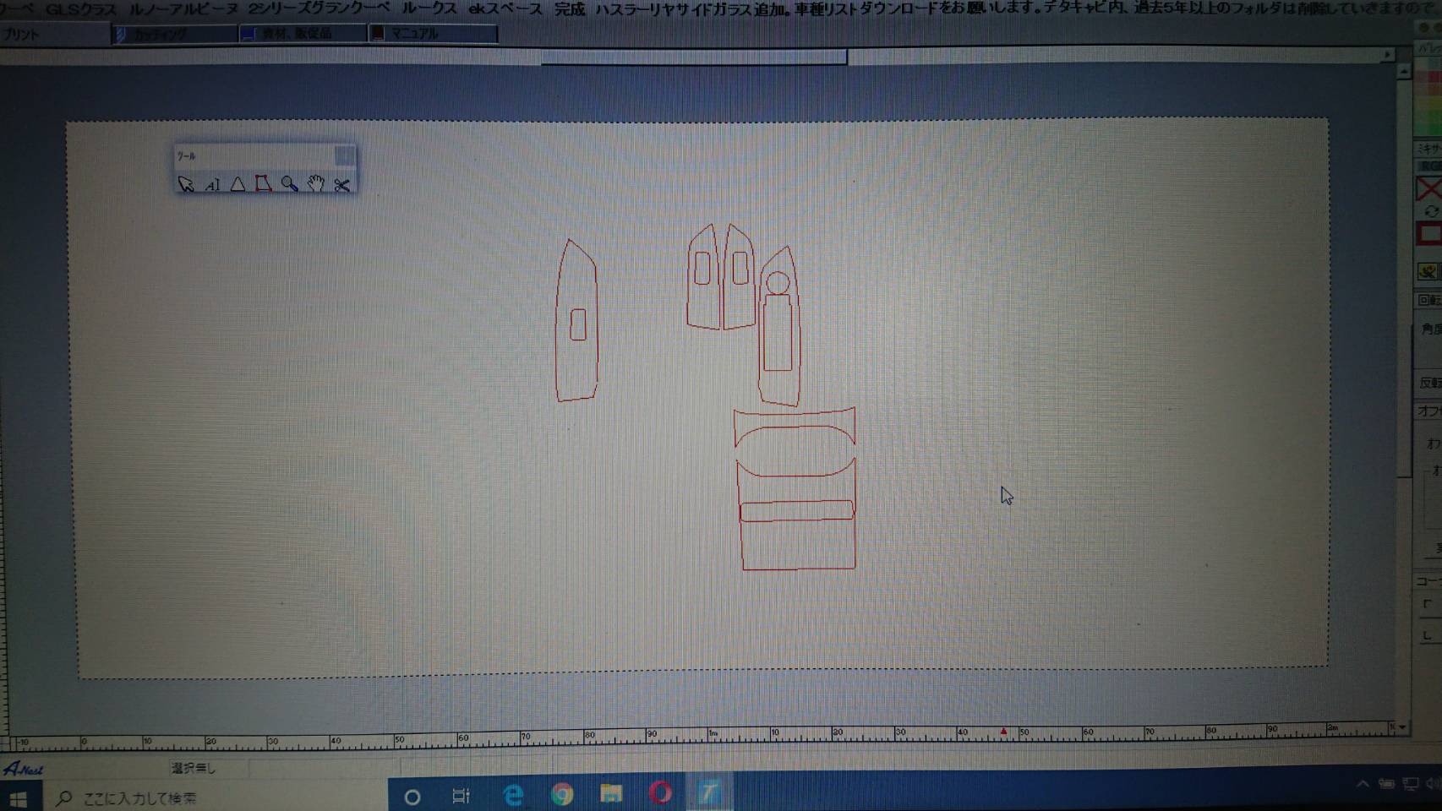Click the tall panel shape with circle
Screen dimensions: 1442x811
click(x=779, y=326)
